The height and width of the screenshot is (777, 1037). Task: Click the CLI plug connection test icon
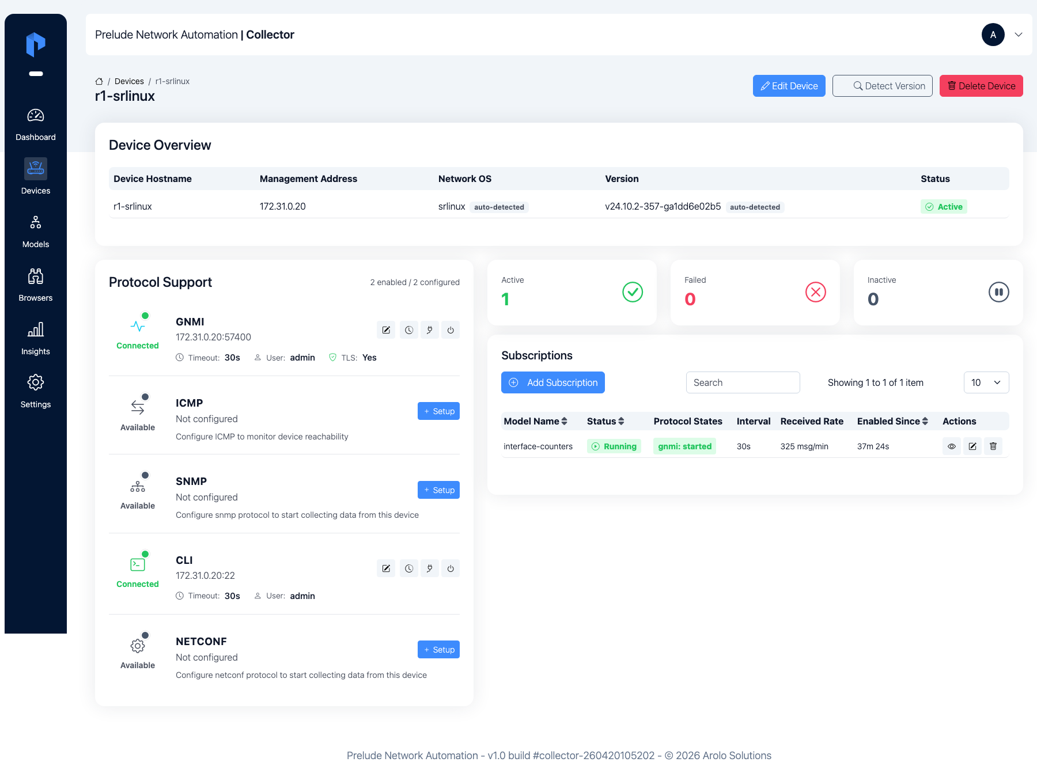tap(430, 568)
